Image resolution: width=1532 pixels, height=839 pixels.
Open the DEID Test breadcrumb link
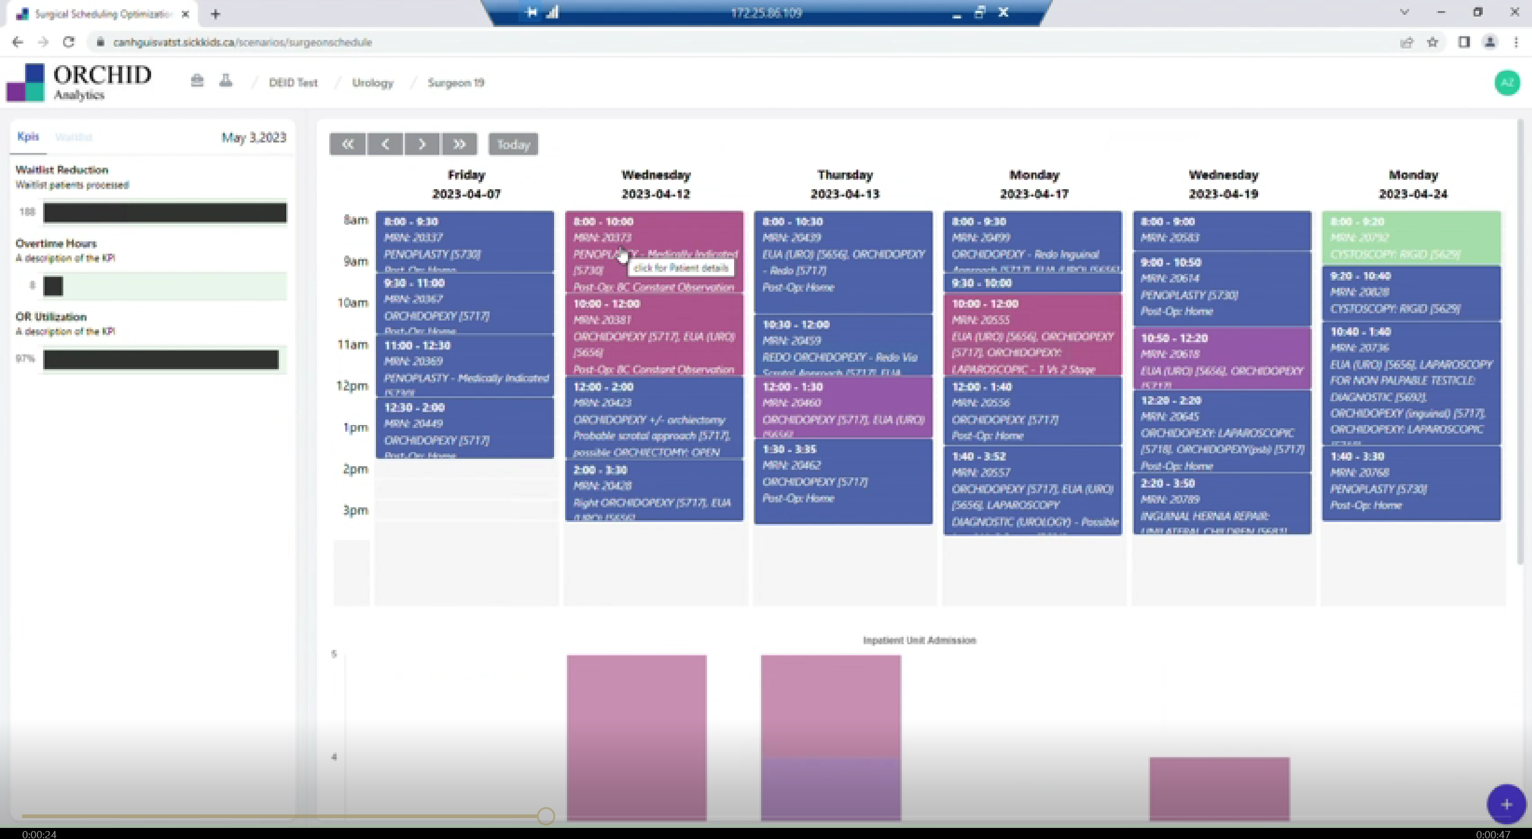[293, 82]
